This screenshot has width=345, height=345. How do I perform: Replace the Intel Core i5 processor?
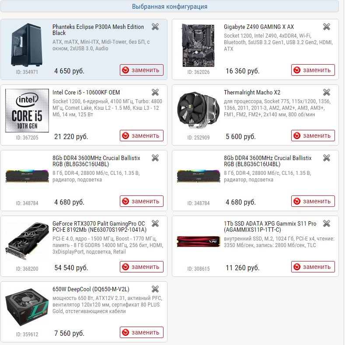click(142, 136)
